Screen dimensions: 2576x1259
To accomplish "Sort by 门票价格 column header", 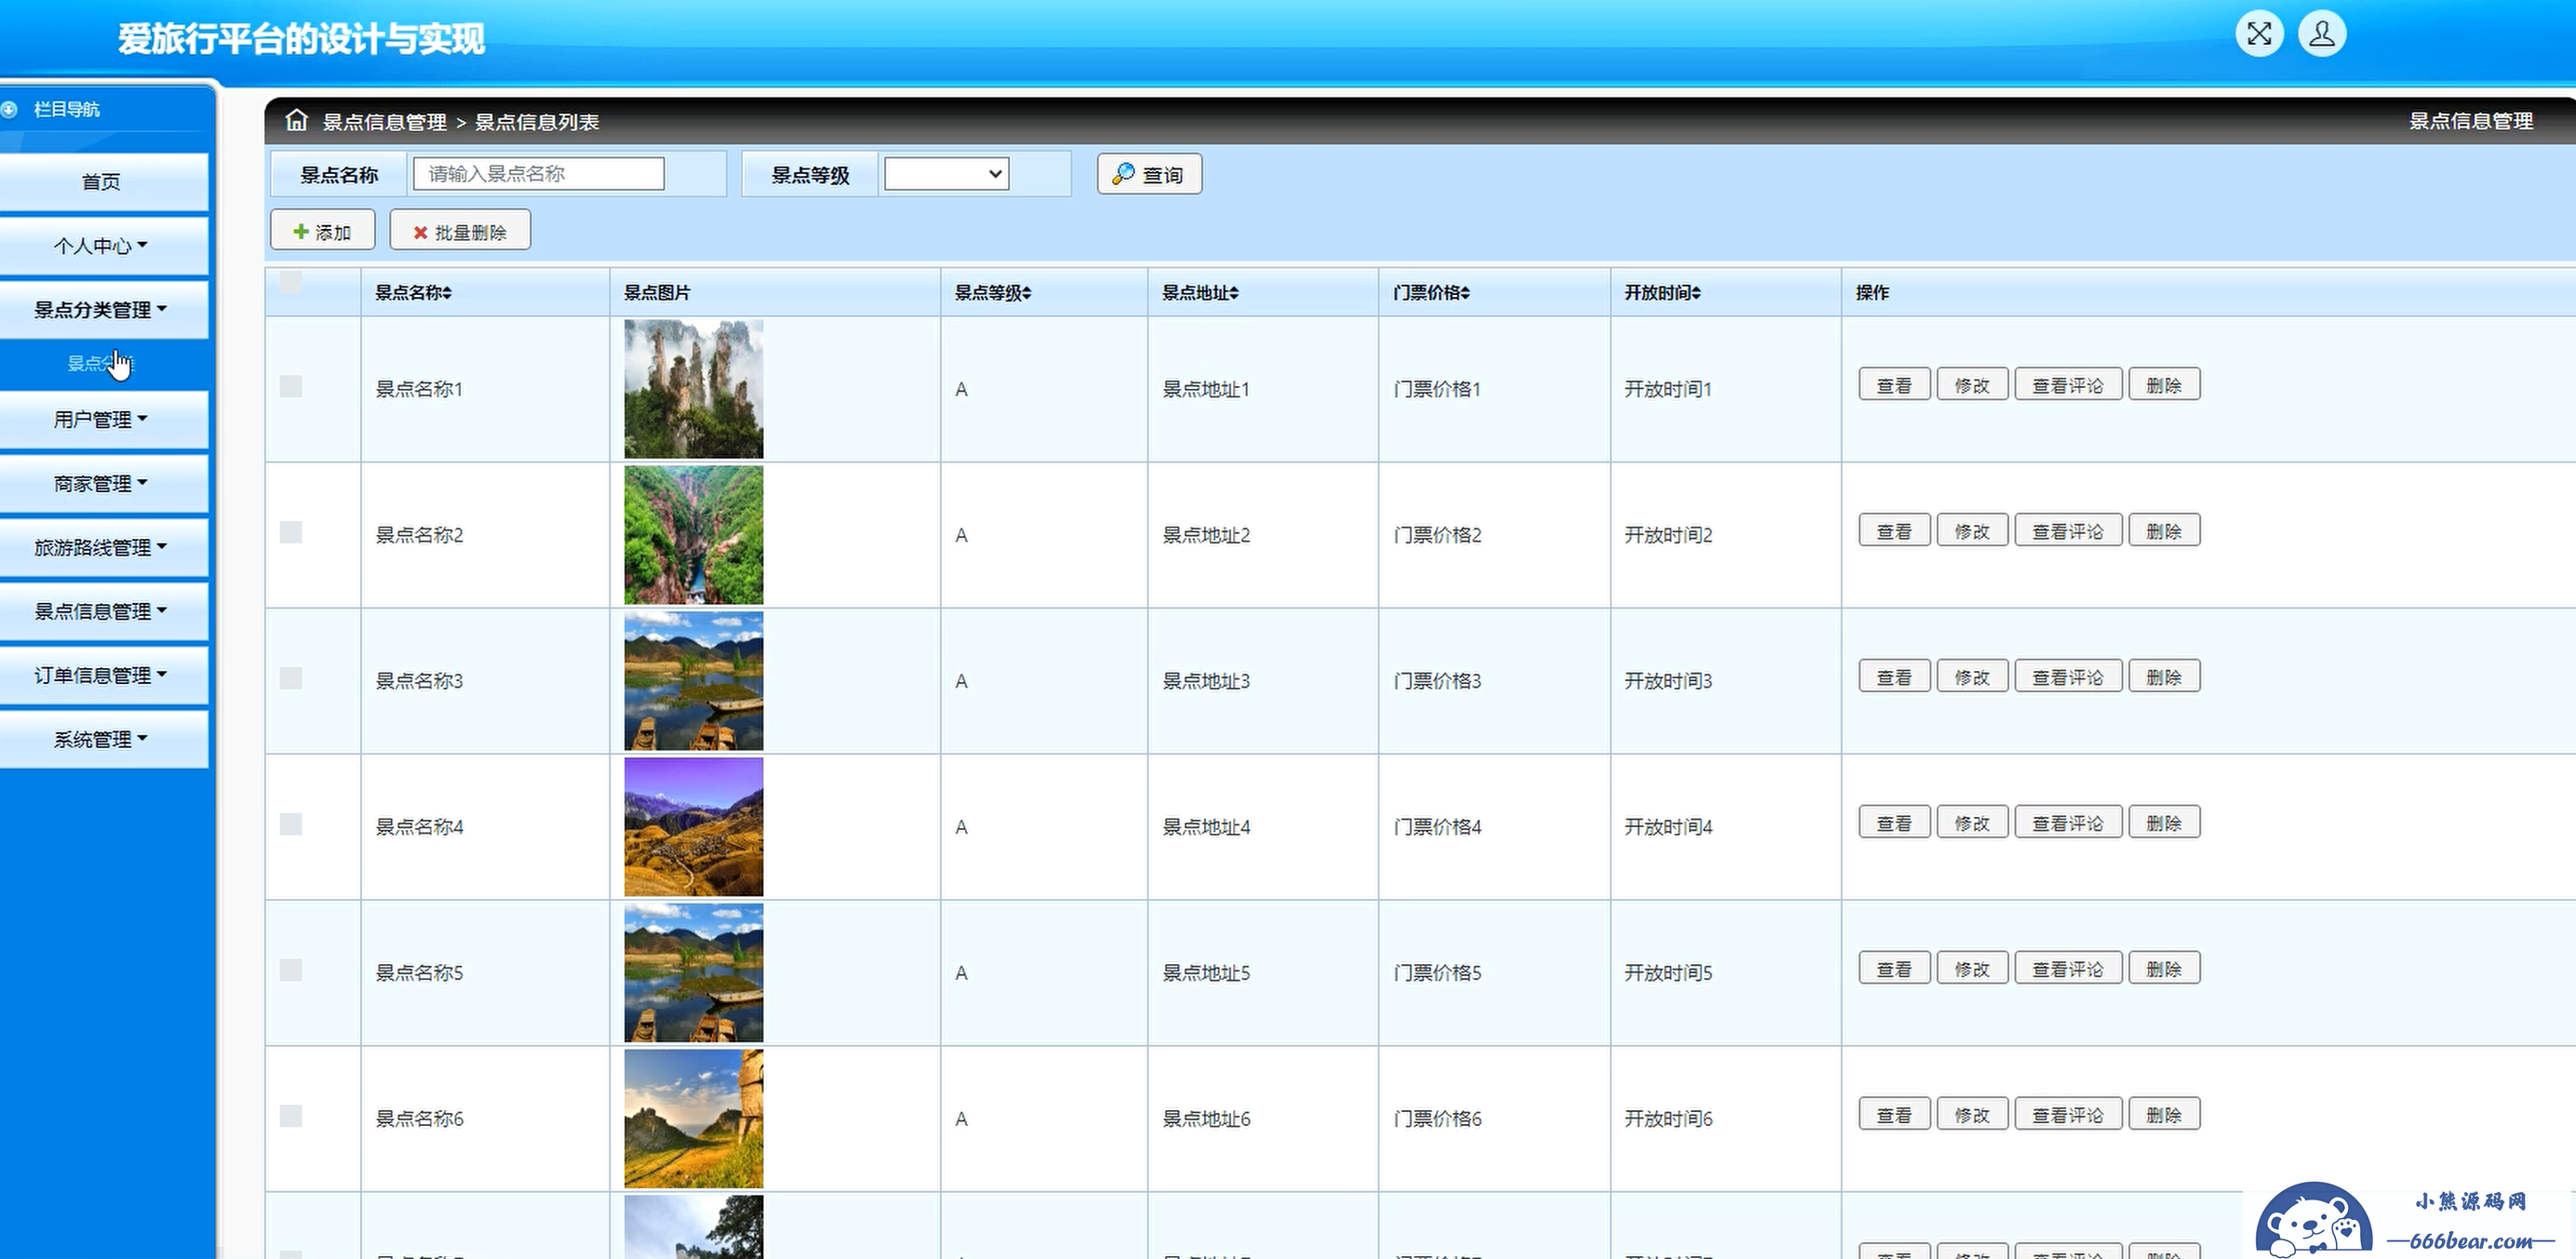I will point(1431,292).
